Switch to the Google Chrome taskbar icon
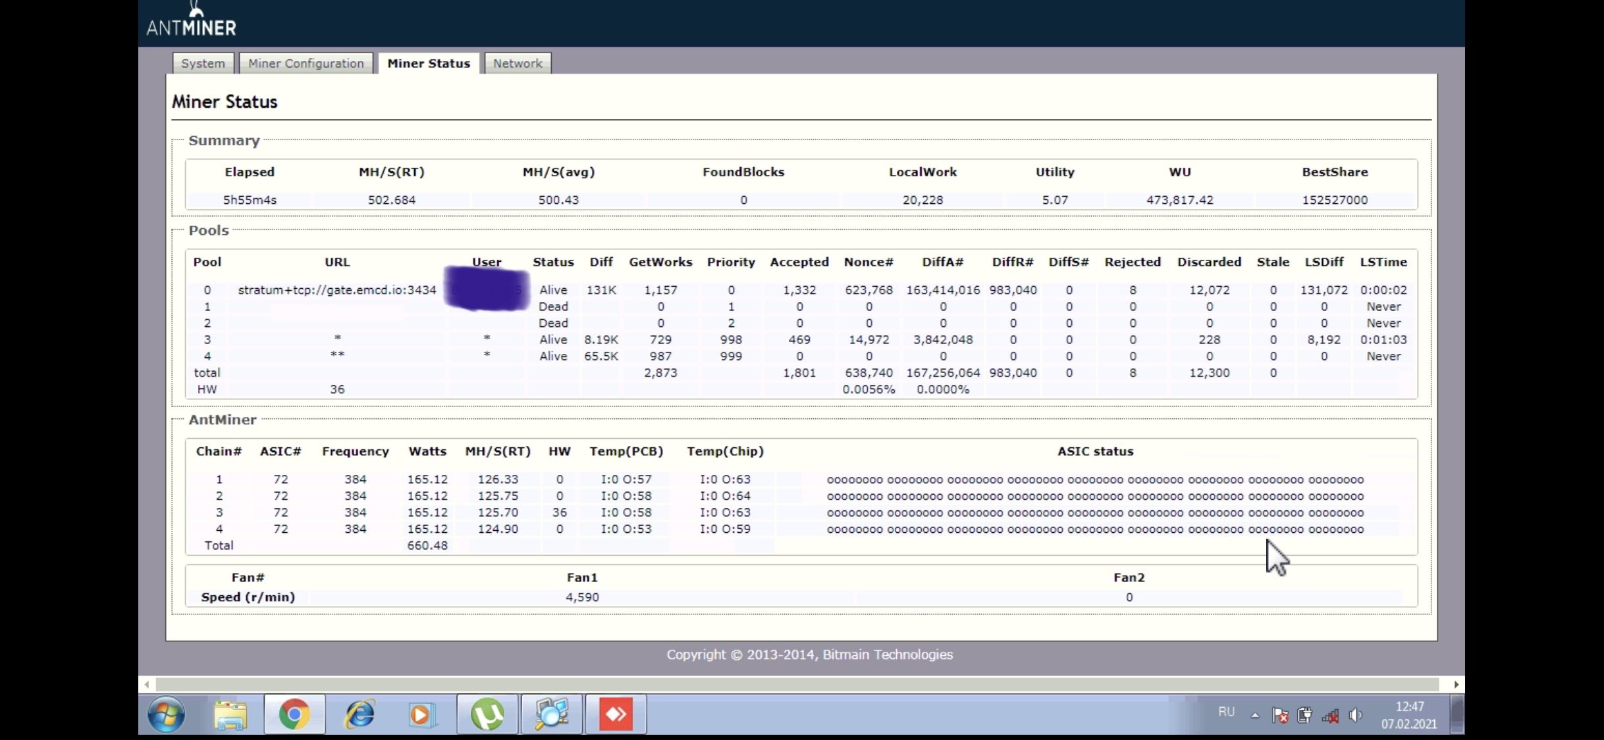The width and height of the screenshot is (1604, 740). click(x=294, y=714)
